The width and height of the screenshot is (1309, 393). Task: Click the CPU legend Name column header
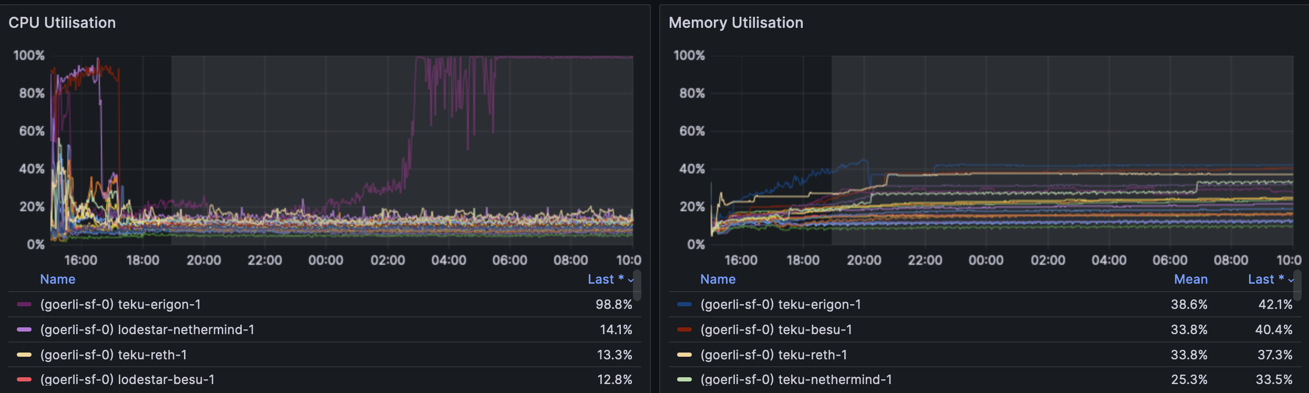[x=58, y=280]
